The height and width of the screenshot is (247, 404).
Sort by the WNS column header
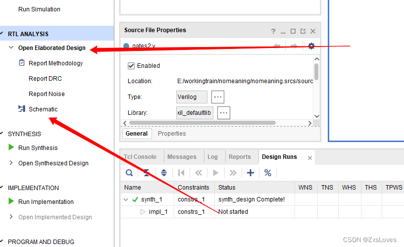306,188
